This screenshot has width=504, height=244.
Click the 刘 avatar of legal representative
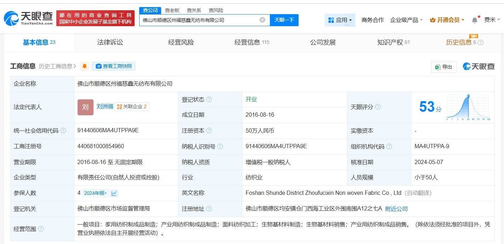pyautogui.click(x=85, y=107)
